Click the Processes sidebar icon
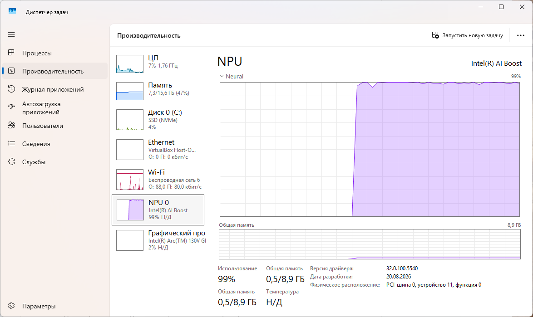Screen dimensions: 533x317 click(11, 53)
